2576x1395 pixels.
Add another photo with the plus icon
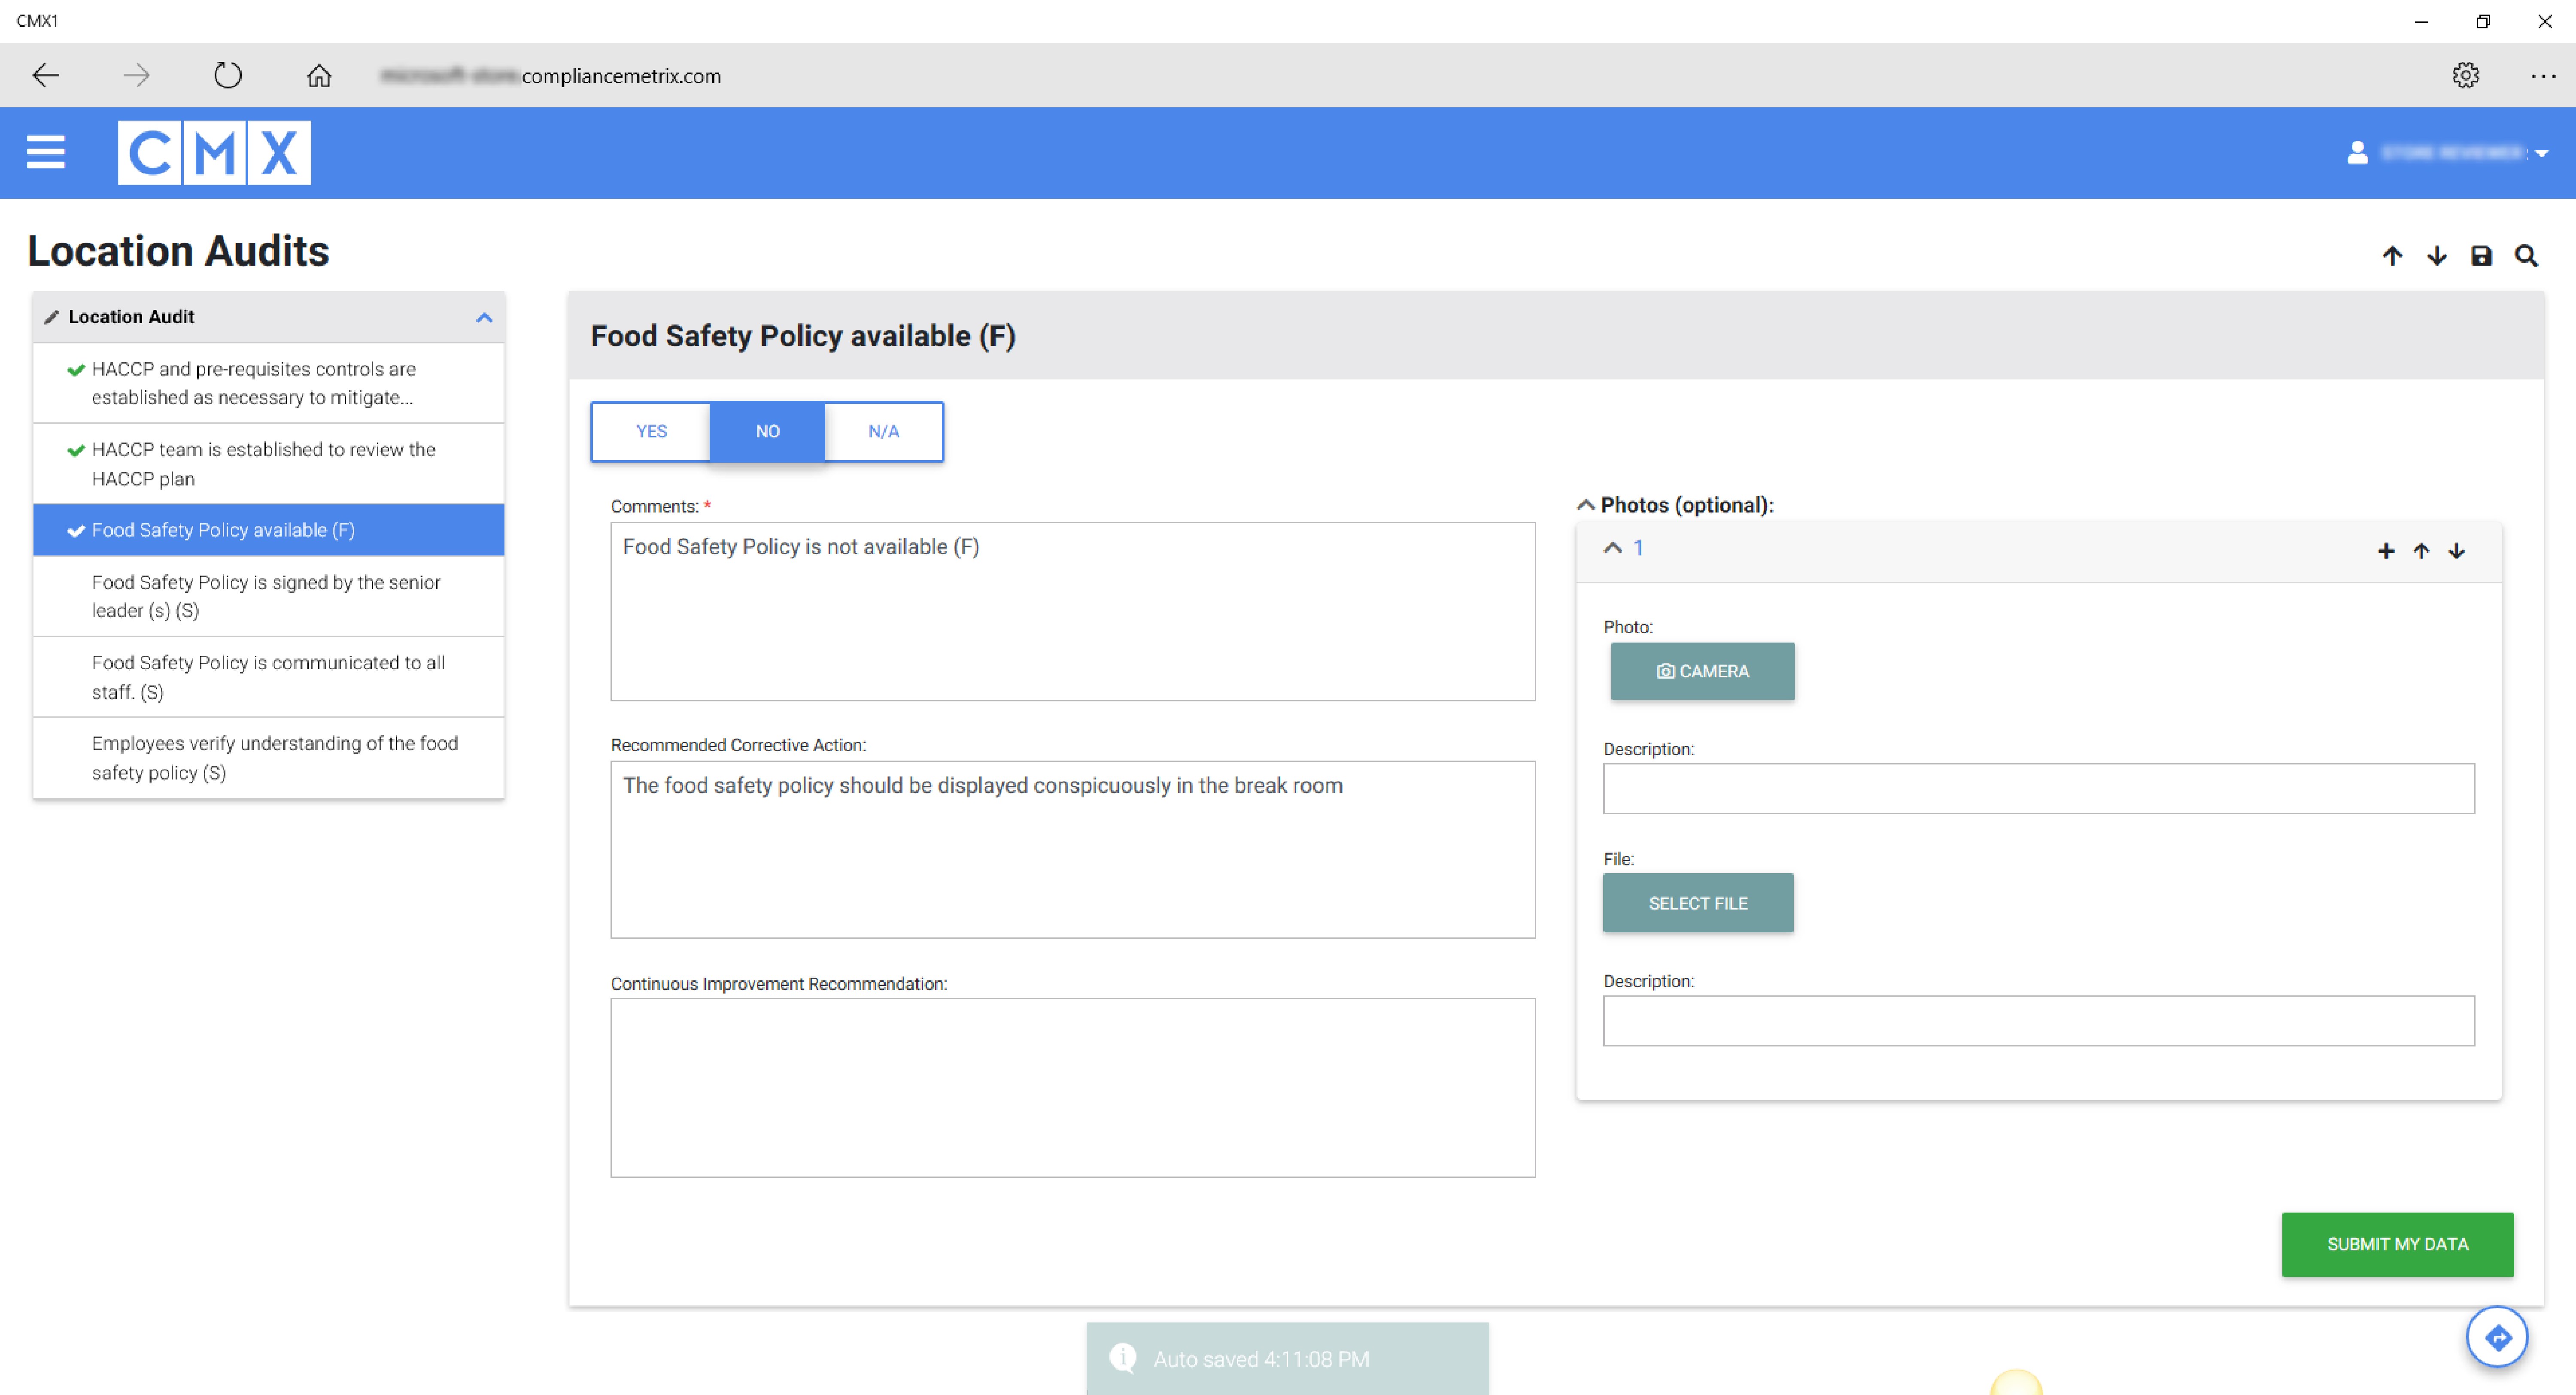click(2386, 551)
